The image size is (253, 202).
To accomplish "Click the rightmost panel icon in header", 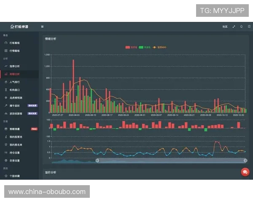I will [249, 27].
